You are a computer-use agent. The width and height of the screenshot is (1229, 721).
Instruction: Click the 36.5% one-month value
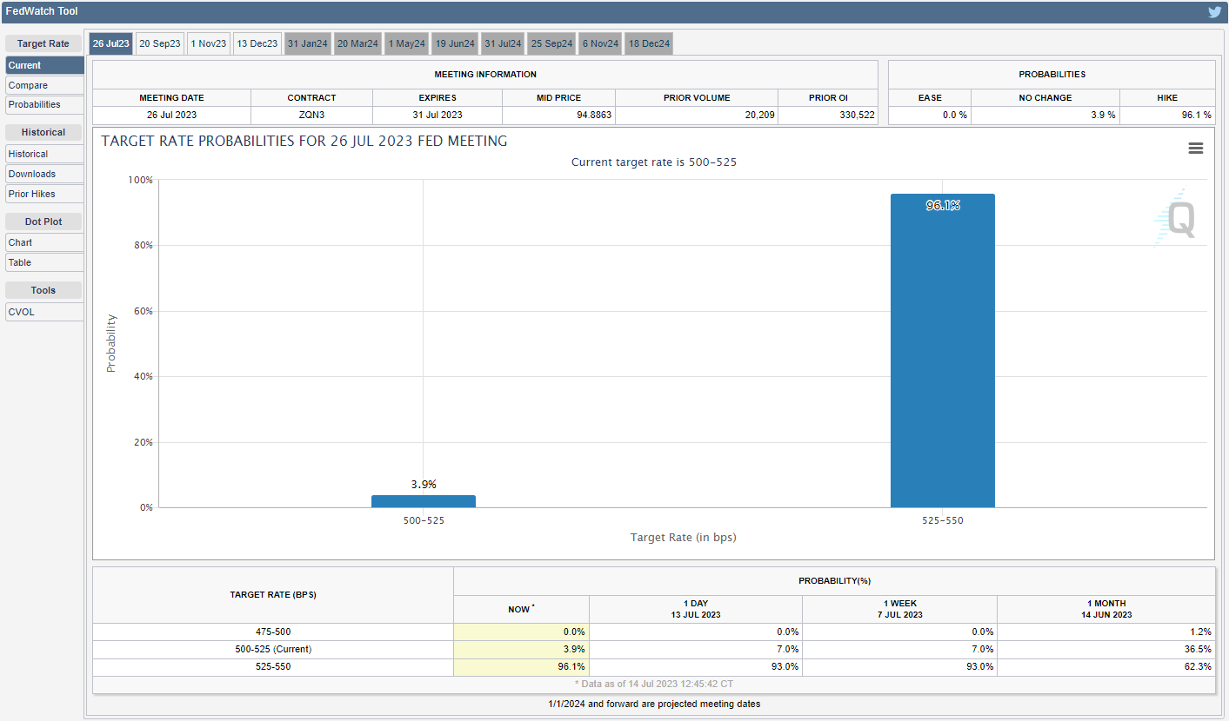1197,650
